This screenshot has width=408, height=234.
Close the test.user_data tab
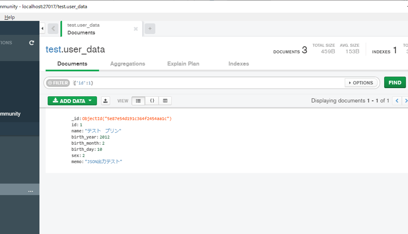[x=136, y=29]
